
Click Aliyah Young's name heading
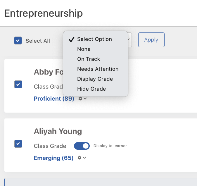tap(58, 131)
